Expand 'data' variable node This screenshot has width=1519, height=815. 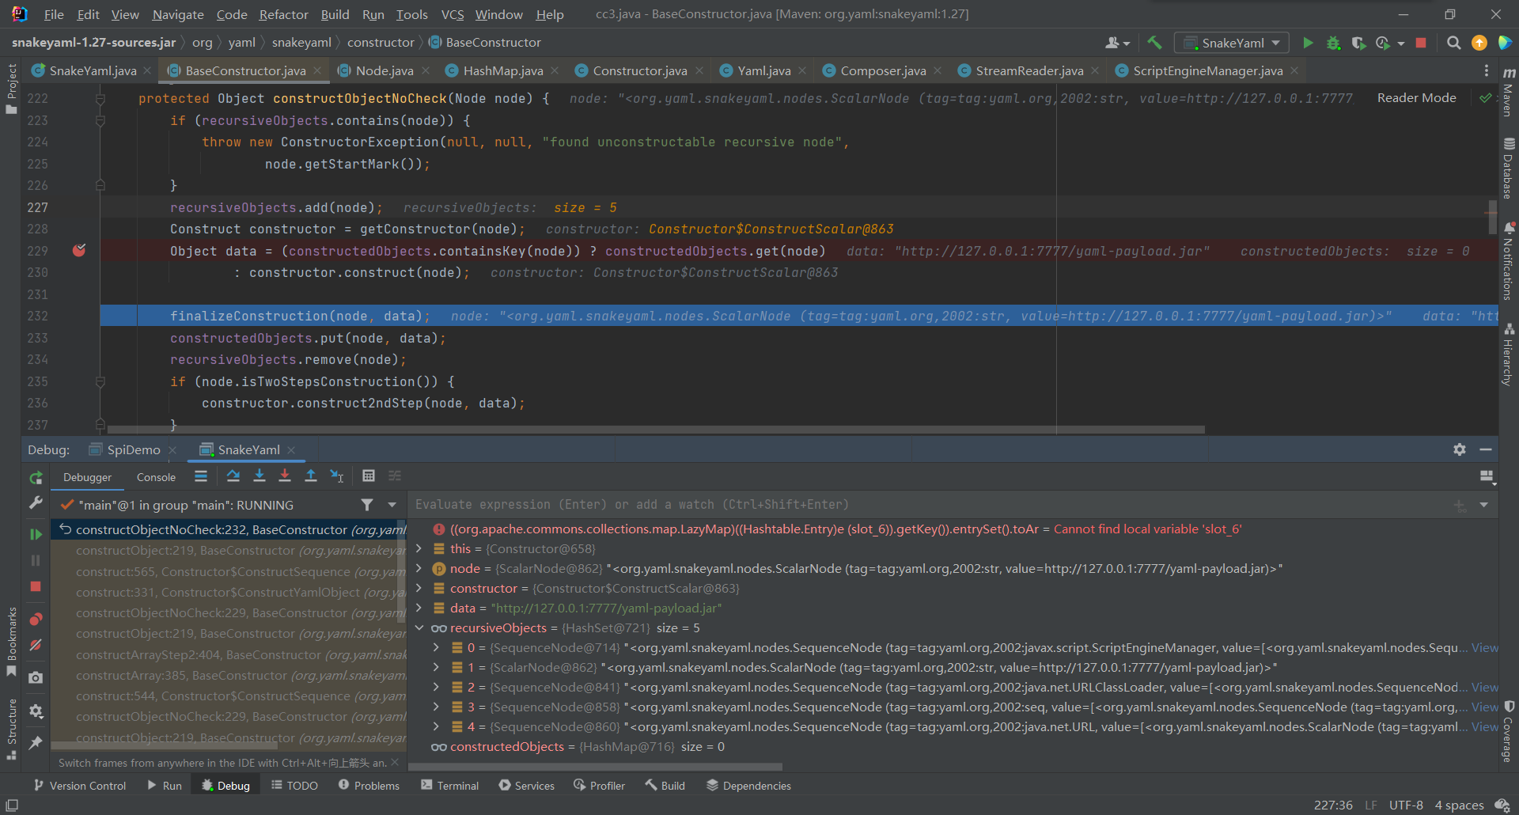[x=419, y=608]
